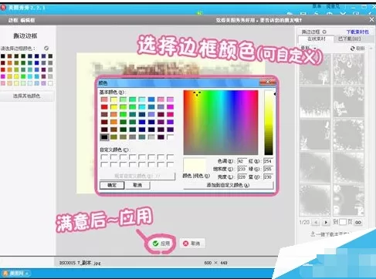
Task: Open the 美图秀秀 app logo icon
Action: 3,8
